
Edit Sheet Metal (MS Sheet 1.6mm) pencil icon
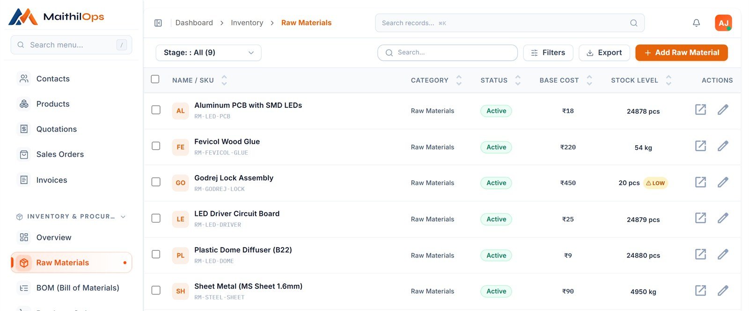coord(723,290)
